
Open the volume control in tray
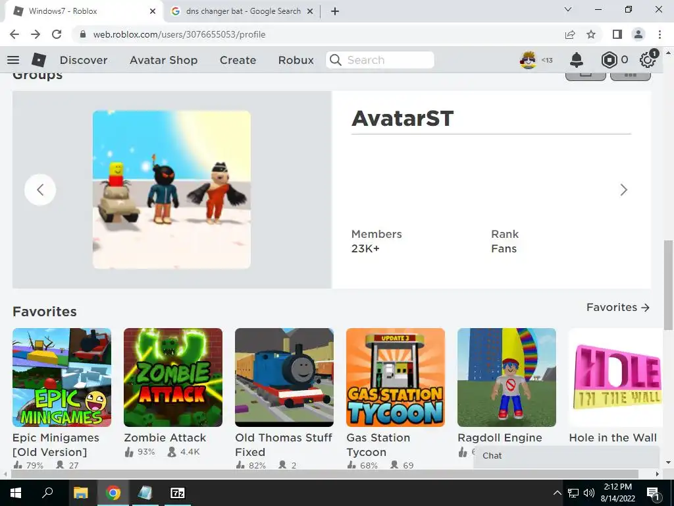pyautogui.click(x=589, y=493)
